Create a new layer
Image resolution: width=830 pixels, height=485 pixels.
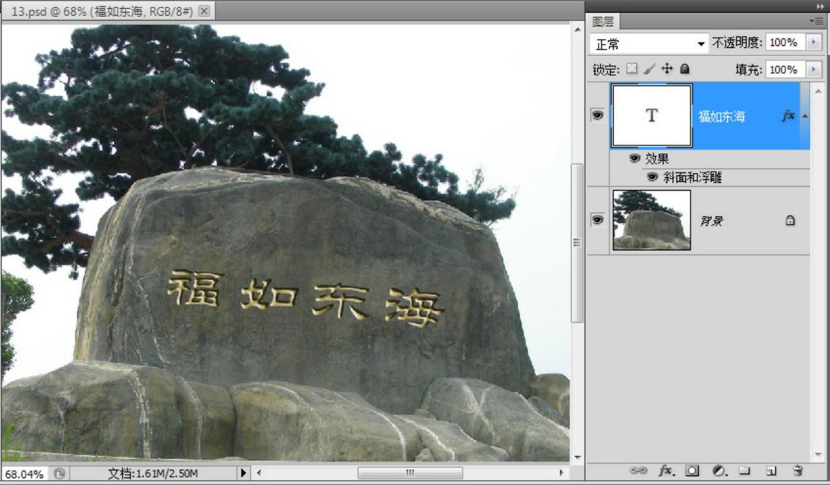[772, 471]
